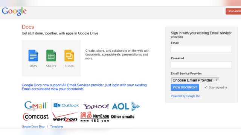Click the red Uploaded button
The height and width of the screenshot is (135, 241).
pos(233,11)
